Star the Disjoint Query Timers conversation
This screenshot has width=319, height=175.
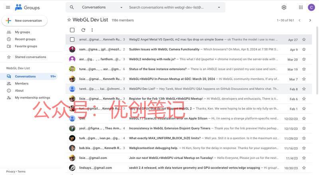(304, 128)
